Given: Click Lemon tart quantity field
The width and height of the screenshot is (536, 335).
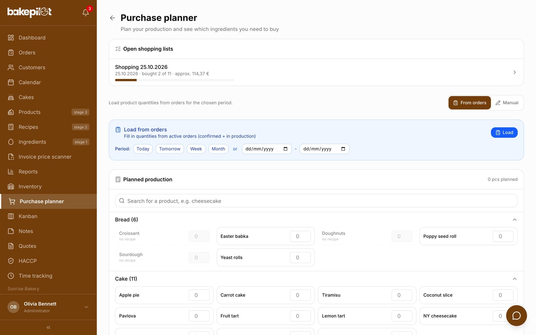Looking at the screenshot, I should click(402, 316).
